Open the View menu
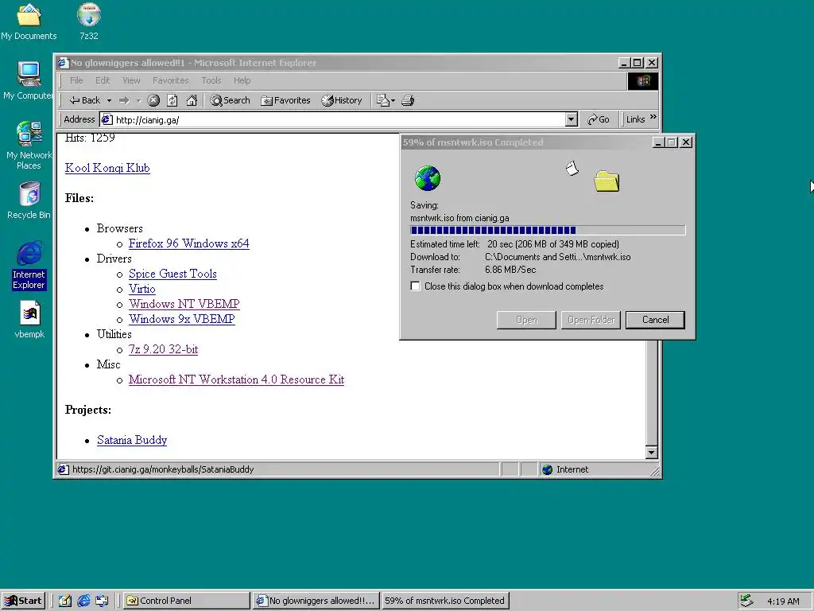Screen dimensions: 814x611 [131, 80]
